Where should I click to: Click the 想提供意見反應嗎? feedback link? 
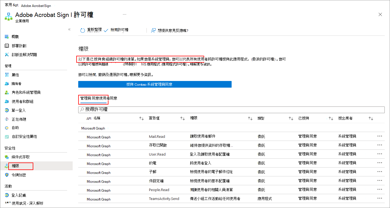click(173, 31)
